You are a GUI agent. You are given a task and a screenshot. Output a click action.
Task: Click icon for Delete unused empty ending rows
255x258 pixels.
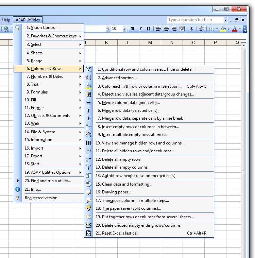pos(88,225)
